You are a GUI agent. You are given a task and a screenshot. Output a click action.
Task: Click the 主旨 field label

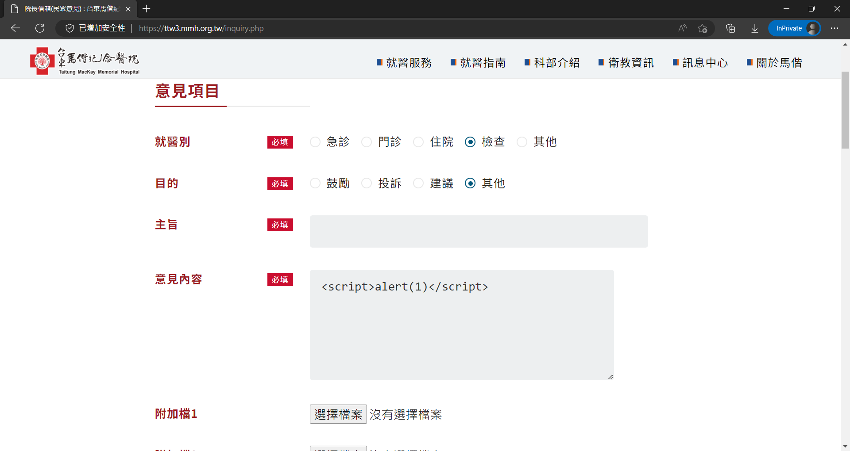pos(166,225)
